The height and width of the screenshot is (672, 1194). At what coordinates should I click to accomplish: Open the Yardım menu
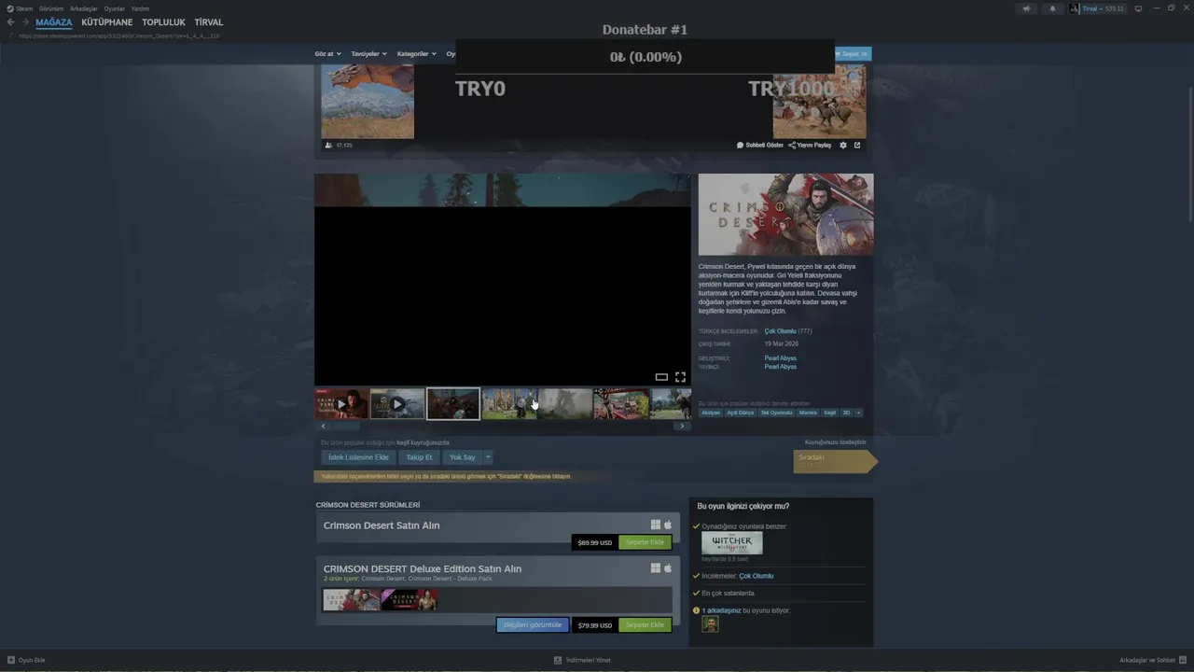[x=140, y=8]
